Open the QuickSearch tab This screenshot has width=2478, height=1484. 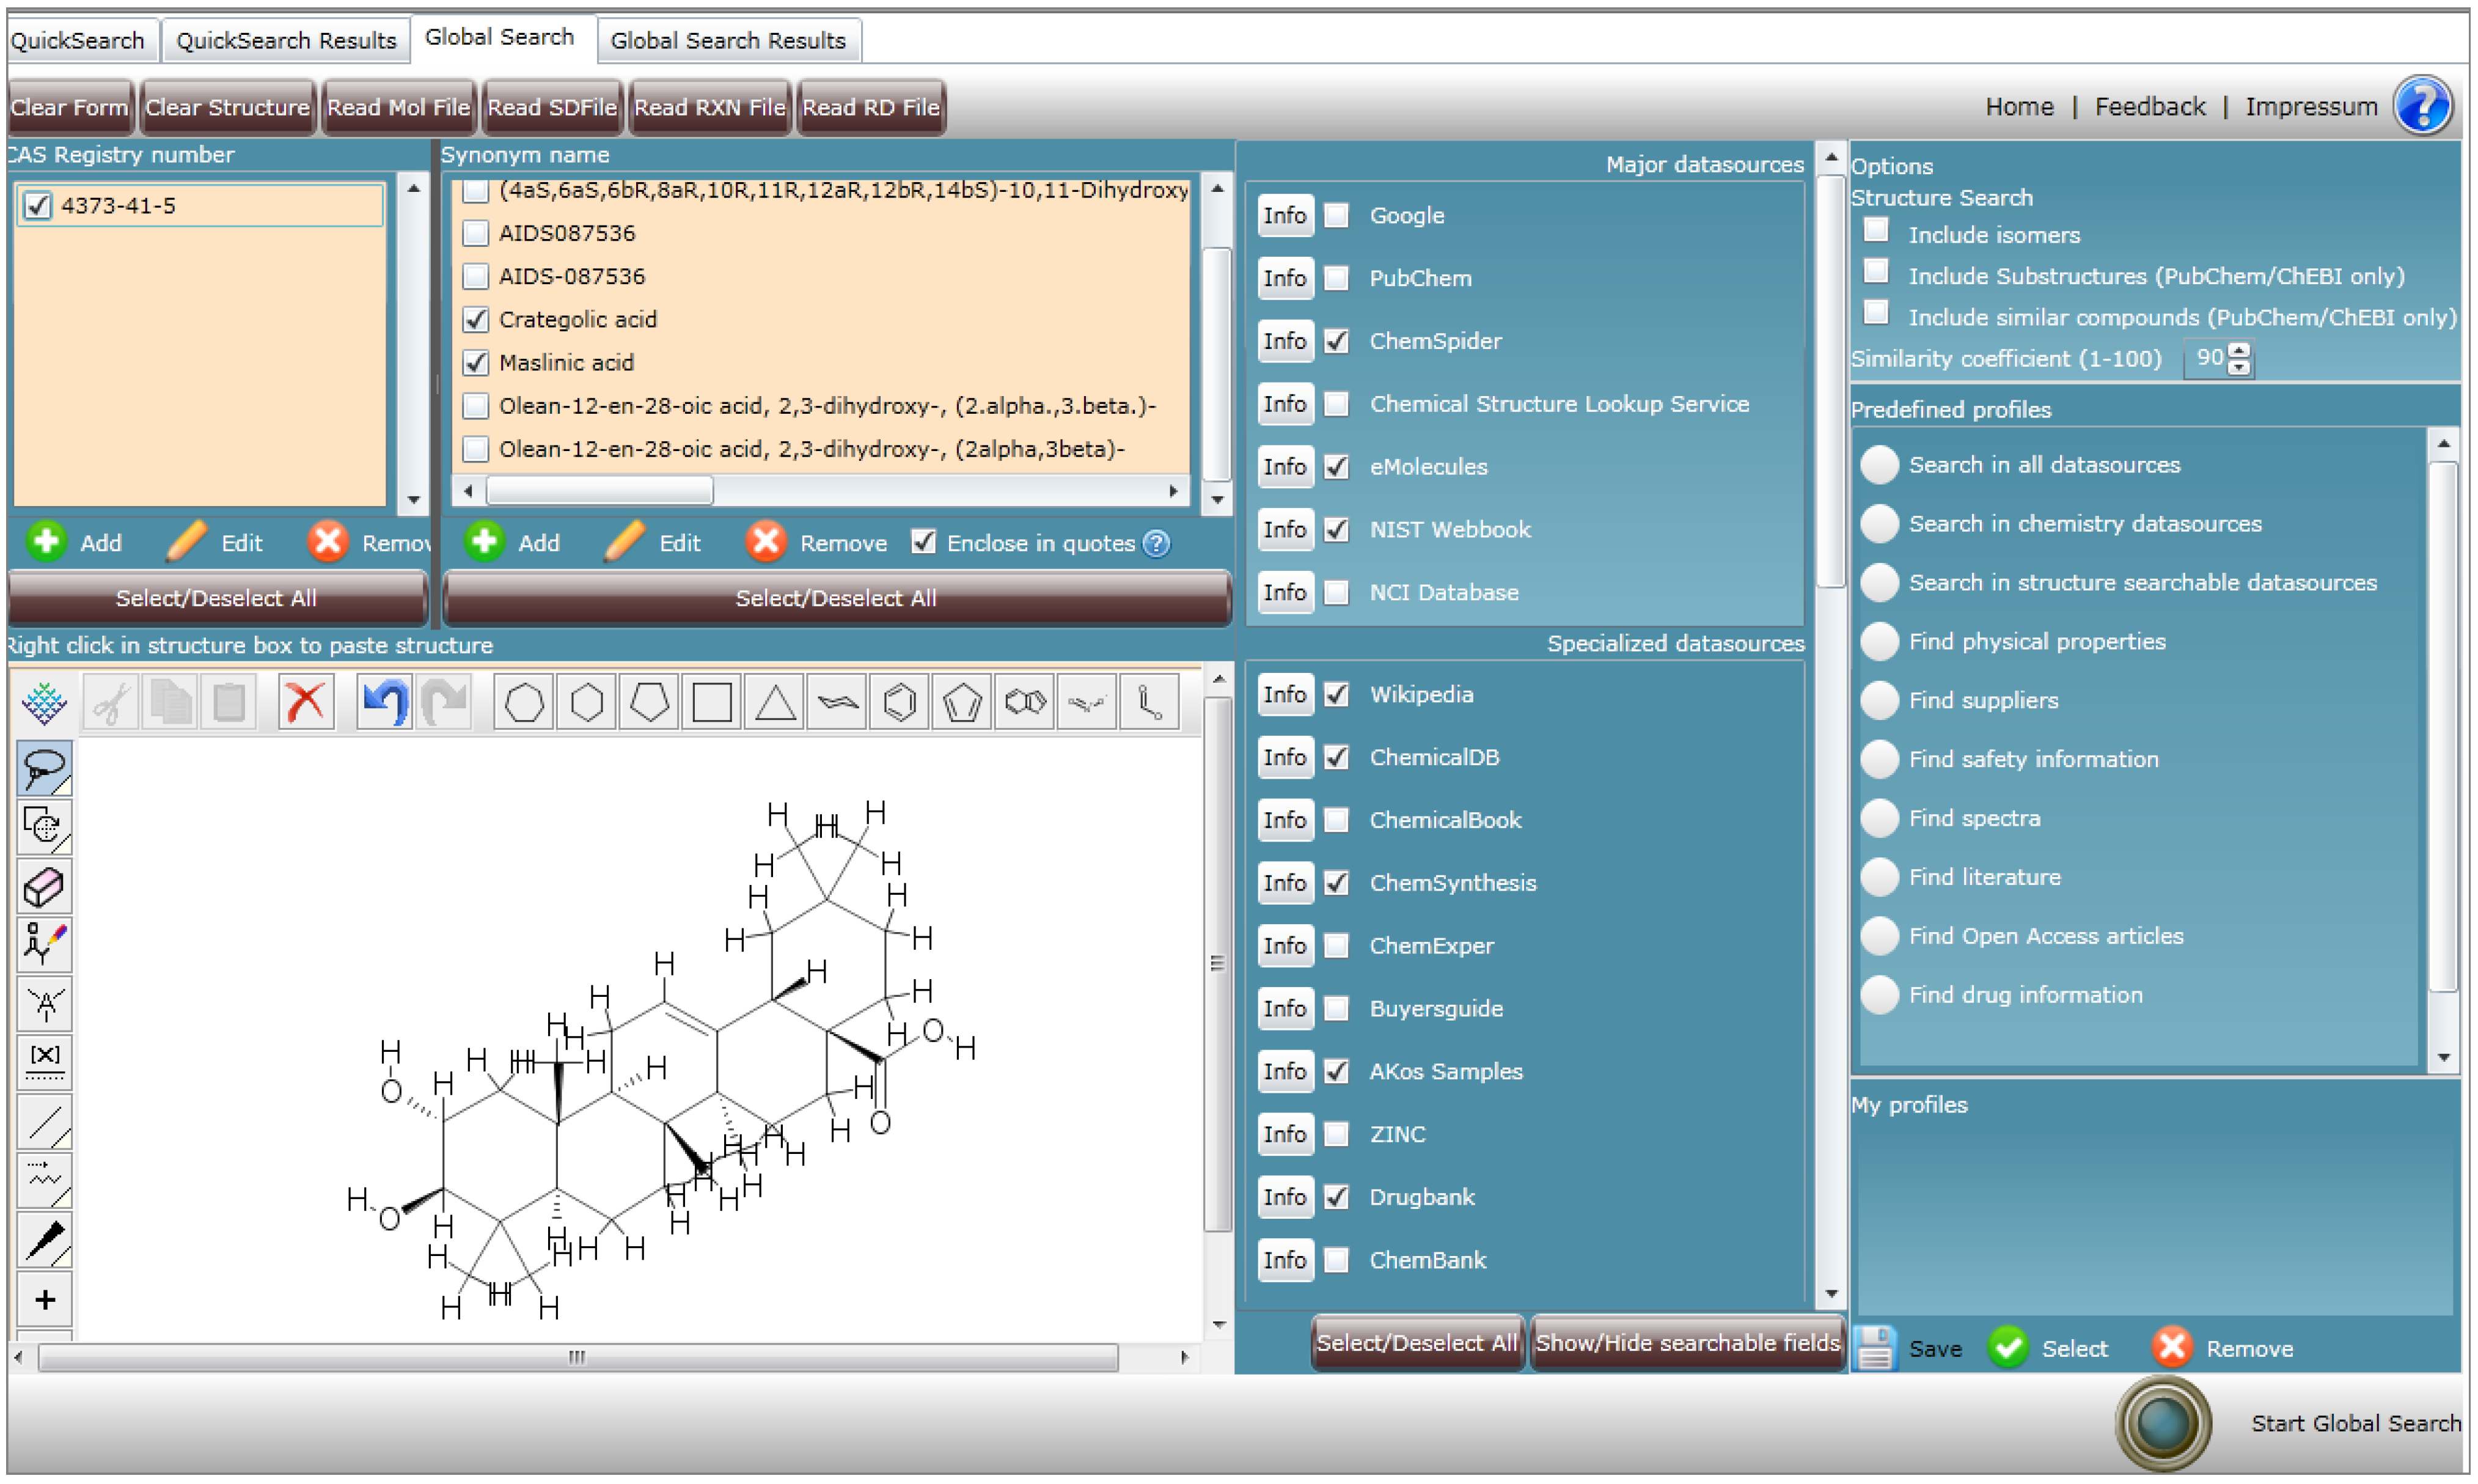tap(78, 40)
